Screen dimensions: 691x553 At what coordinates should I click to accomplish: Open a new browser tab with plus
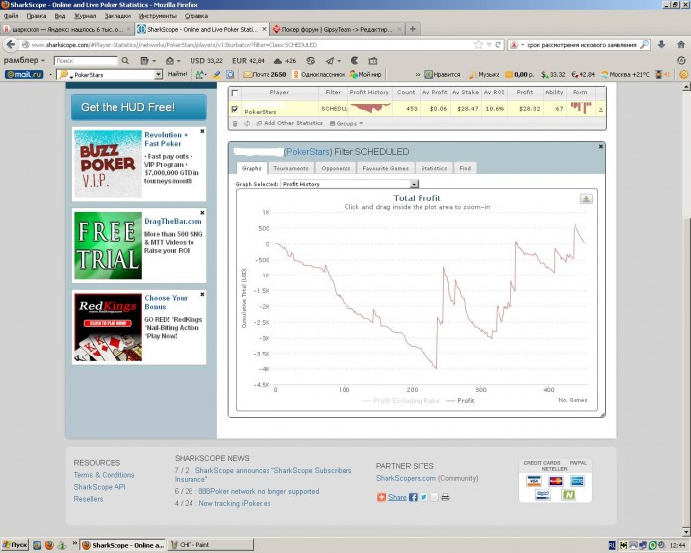point(412,29)
